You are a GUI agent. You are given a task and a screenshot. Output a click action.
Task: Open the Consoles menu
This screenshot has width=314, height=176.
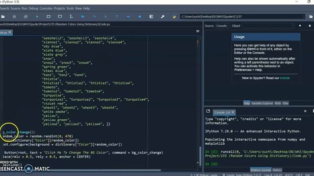click(46, 8)
